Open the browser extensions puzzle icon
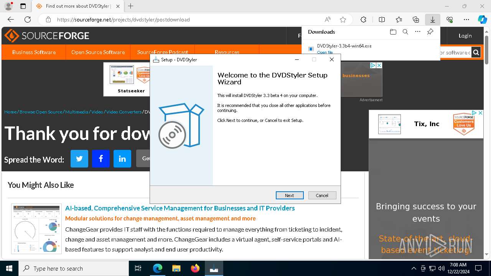 tap(363, 20)
